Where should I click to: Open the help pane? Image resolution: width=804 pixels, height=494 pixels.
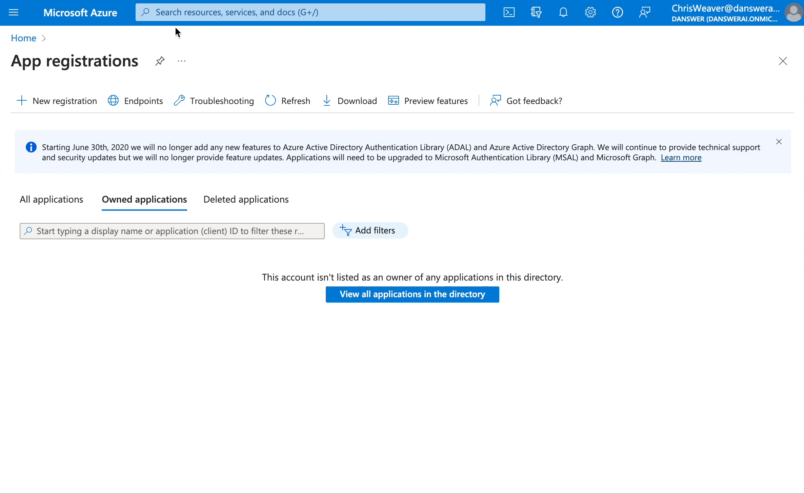pyautogui.click(x=617, y=12)
